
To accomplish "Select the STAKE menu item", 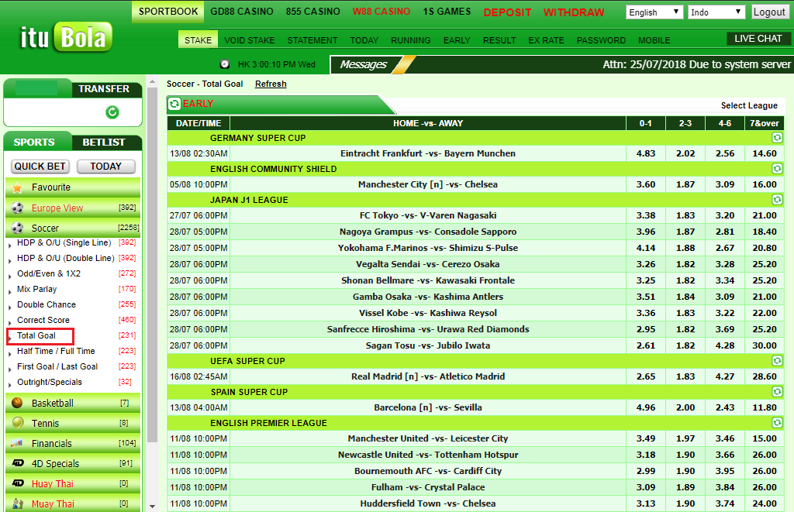I will click(x=198, y=40).
